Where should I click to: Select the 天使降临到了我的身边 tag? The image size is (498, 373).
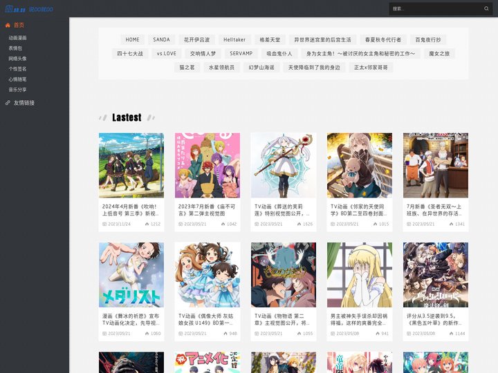point(314,68)
